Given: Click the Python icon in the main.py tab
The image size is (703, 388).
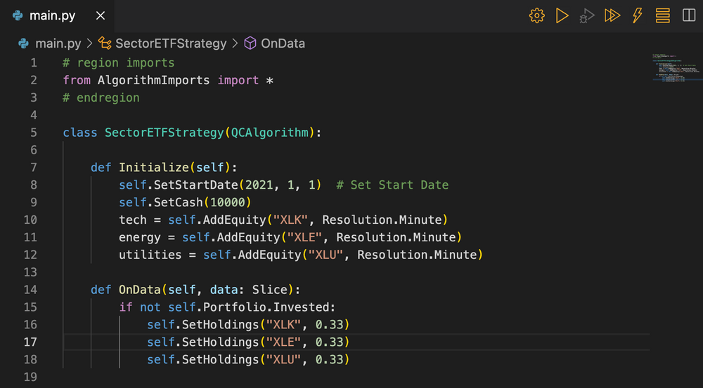Looking at the screenshot, I should click(15, 15).
